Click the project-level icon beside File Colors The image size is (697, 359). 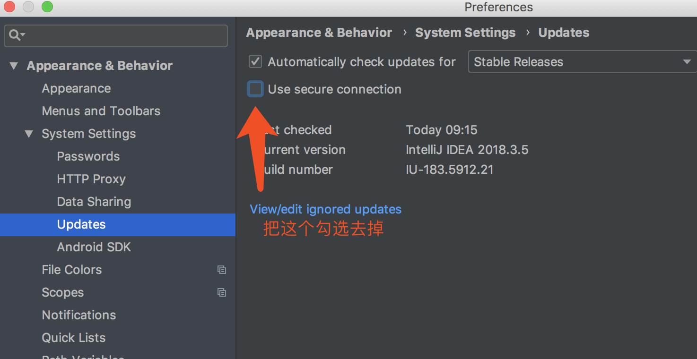tap(221, 270)
